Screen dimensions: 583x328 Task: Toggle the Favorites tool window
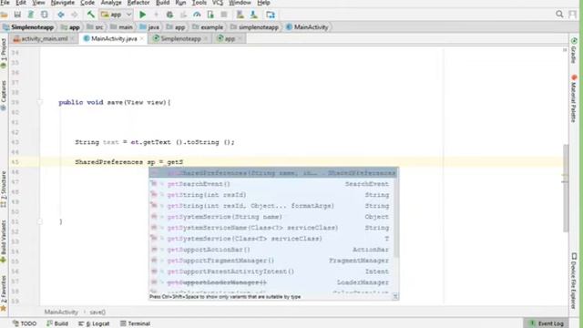tap(4, 293)
